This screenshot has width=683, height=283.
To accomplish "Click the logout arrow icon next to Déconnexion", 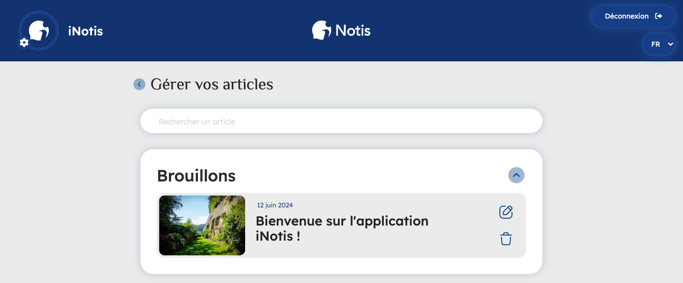I will coord(659,16).
